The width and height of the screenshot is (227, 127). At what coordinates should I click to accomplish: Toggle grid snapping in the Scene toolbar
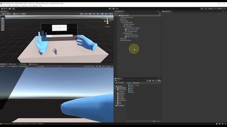click(15, 14)
